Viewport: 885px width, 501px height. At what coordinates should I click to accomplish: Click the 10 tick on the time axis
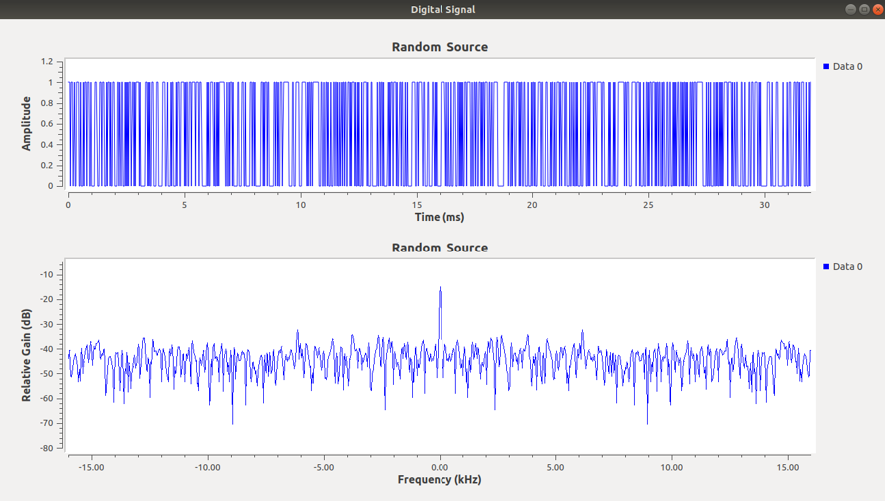click(x=300, y=205)
